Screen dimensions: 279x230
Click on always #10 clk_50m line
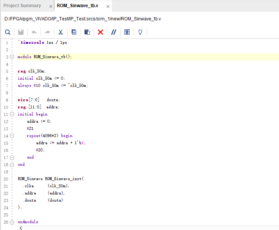(53, 85)
